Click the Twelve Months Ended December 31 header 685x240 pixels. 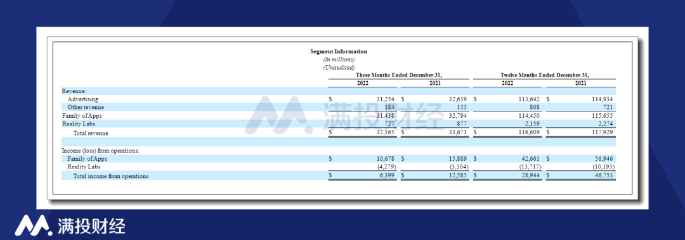tap(545, 75)
